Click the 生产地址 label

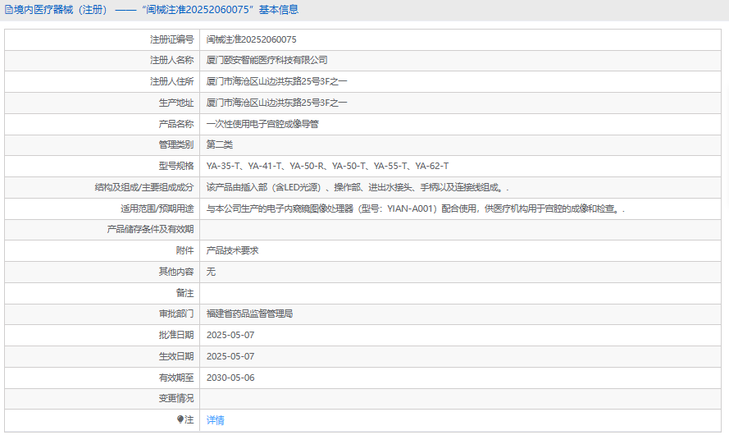176,103
